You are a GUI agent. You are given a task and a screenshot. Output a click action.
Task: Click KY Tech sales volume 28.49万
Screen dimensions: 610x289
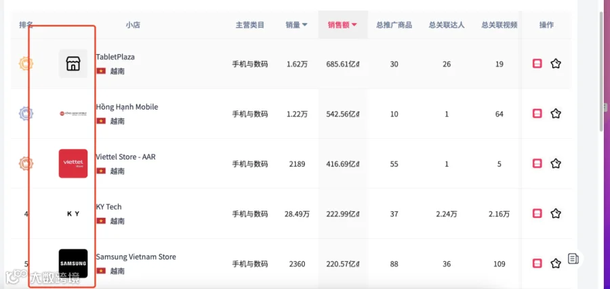(297, 214)
